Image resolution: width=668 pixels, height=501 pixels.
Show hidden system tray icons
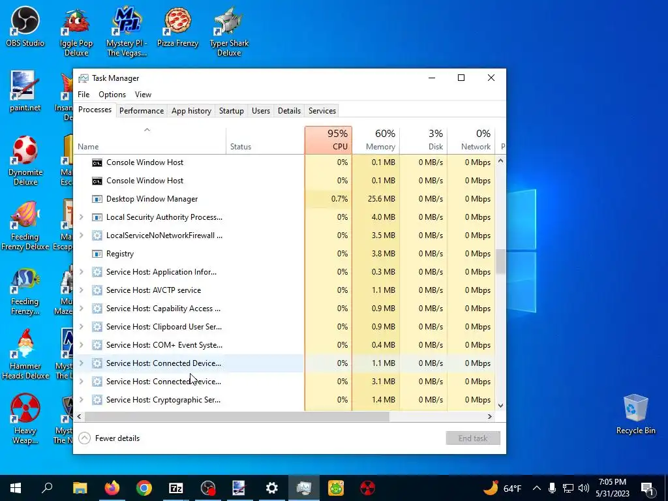(x=537, y=488)
